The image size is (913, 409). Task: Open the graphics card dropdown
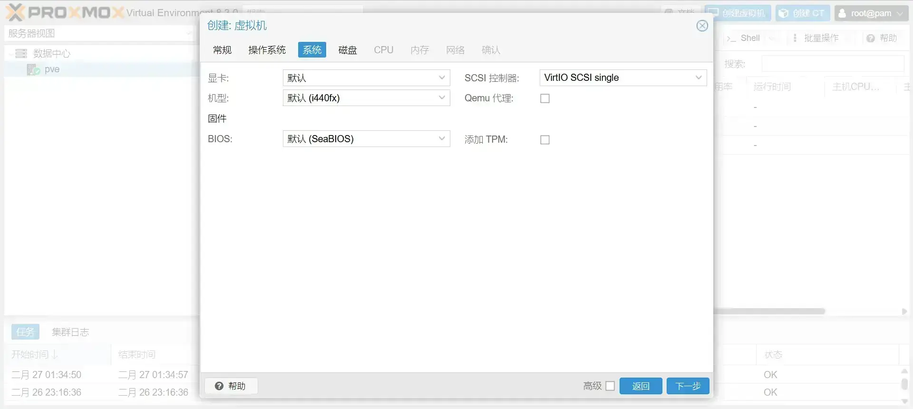(x=441, y=78)
